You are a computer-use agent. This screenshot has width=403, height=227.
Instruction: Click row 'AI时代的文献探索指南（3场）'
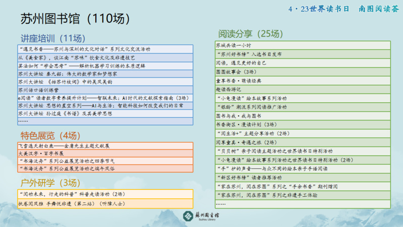click(105, 98)
